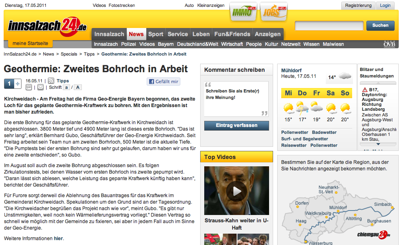Open Reisewetter link
The width and height of the screenshot is (404, 245).
[x=294, y=145]
